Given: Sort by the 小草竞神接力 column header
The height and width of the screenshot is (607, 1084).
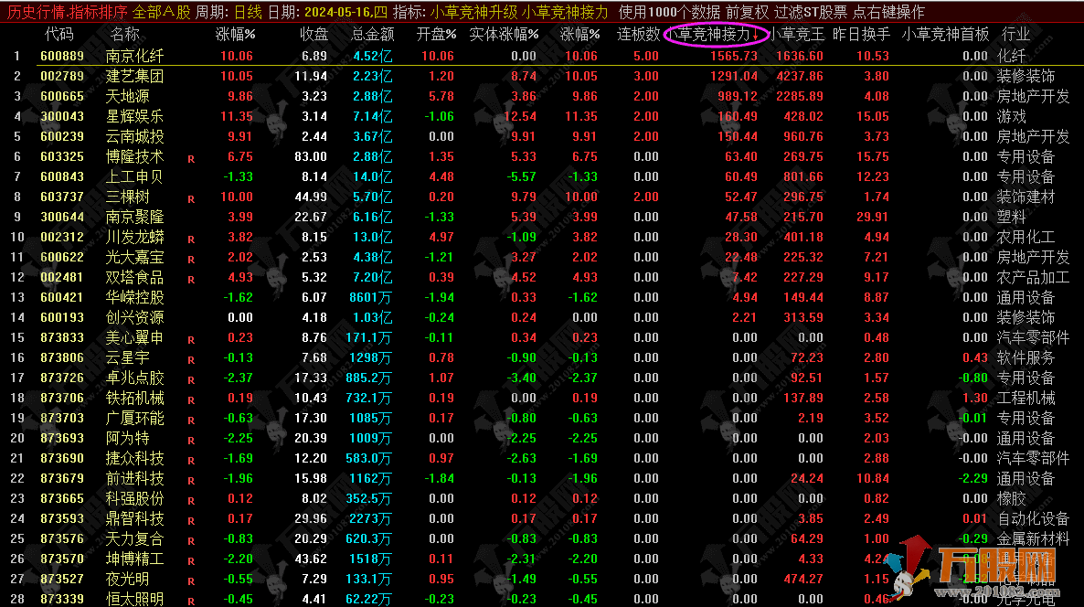Looking at the screenshot, I should [x=715, y=34].
